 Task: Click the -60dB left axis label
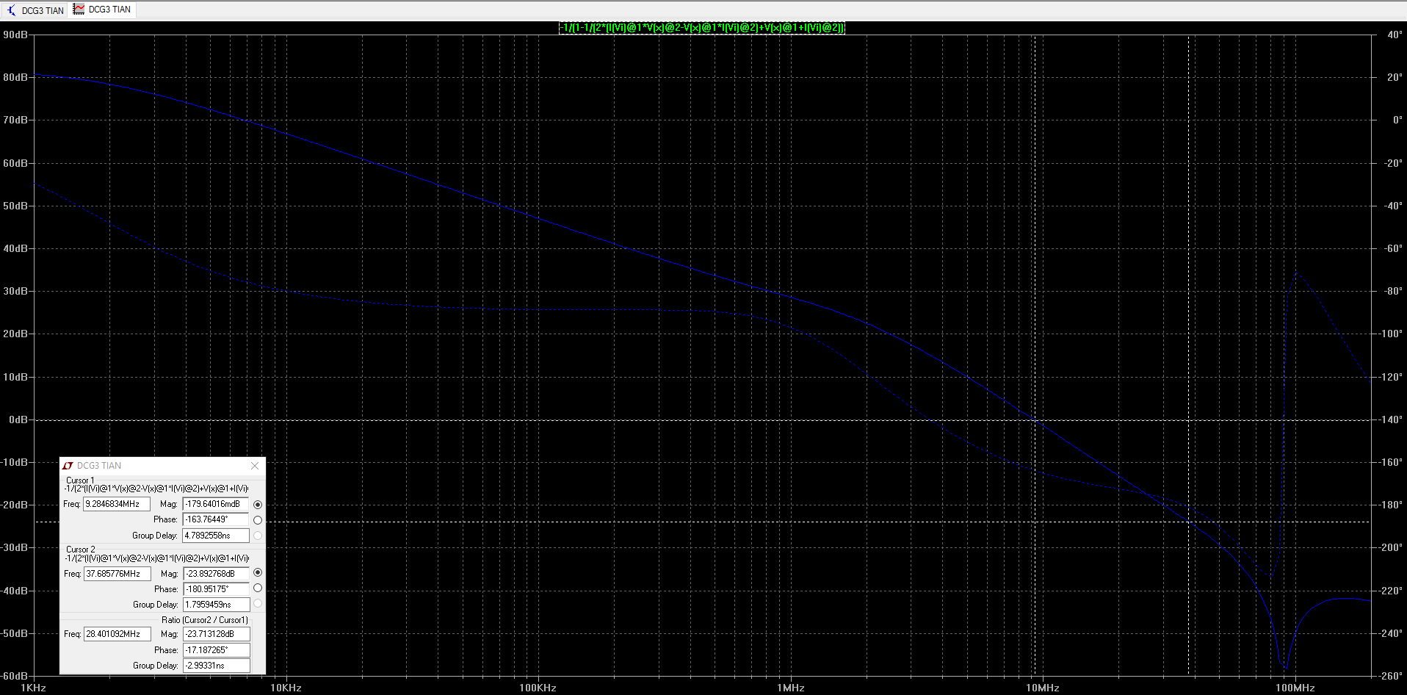point(15,676)
